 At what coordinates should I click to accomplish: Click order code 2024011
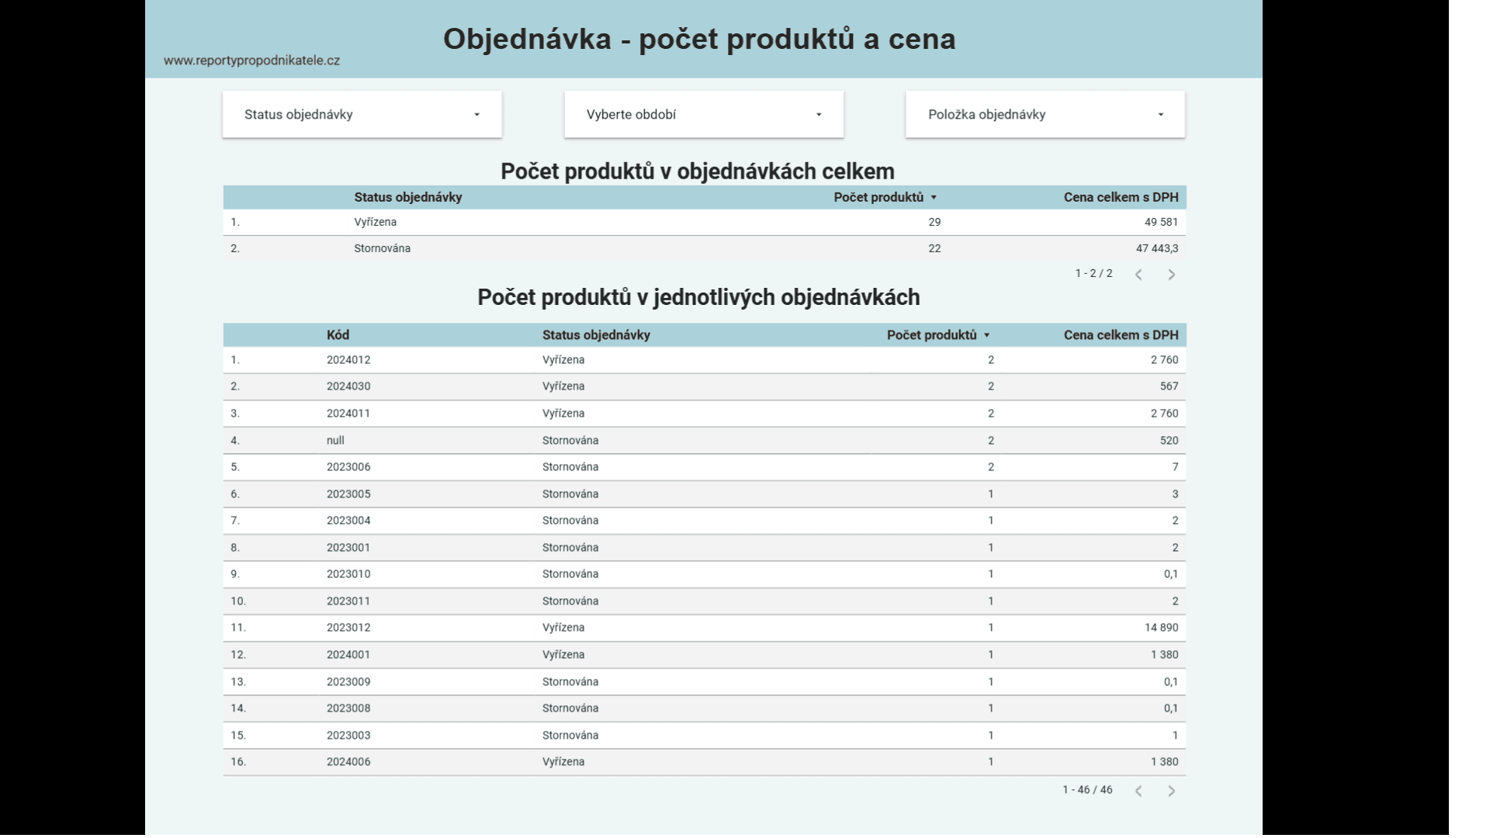click(348, 414)
